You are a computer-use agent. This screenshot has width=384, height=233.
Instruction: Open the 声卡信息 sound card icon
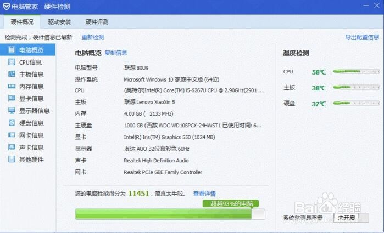point(12,147)
